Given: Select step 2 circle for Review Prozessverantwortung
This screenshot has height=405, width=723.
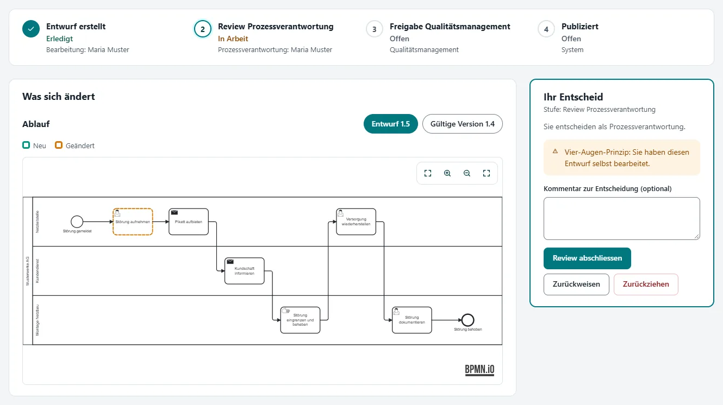Looking at the screenshot, I should [x=203, y=29].
